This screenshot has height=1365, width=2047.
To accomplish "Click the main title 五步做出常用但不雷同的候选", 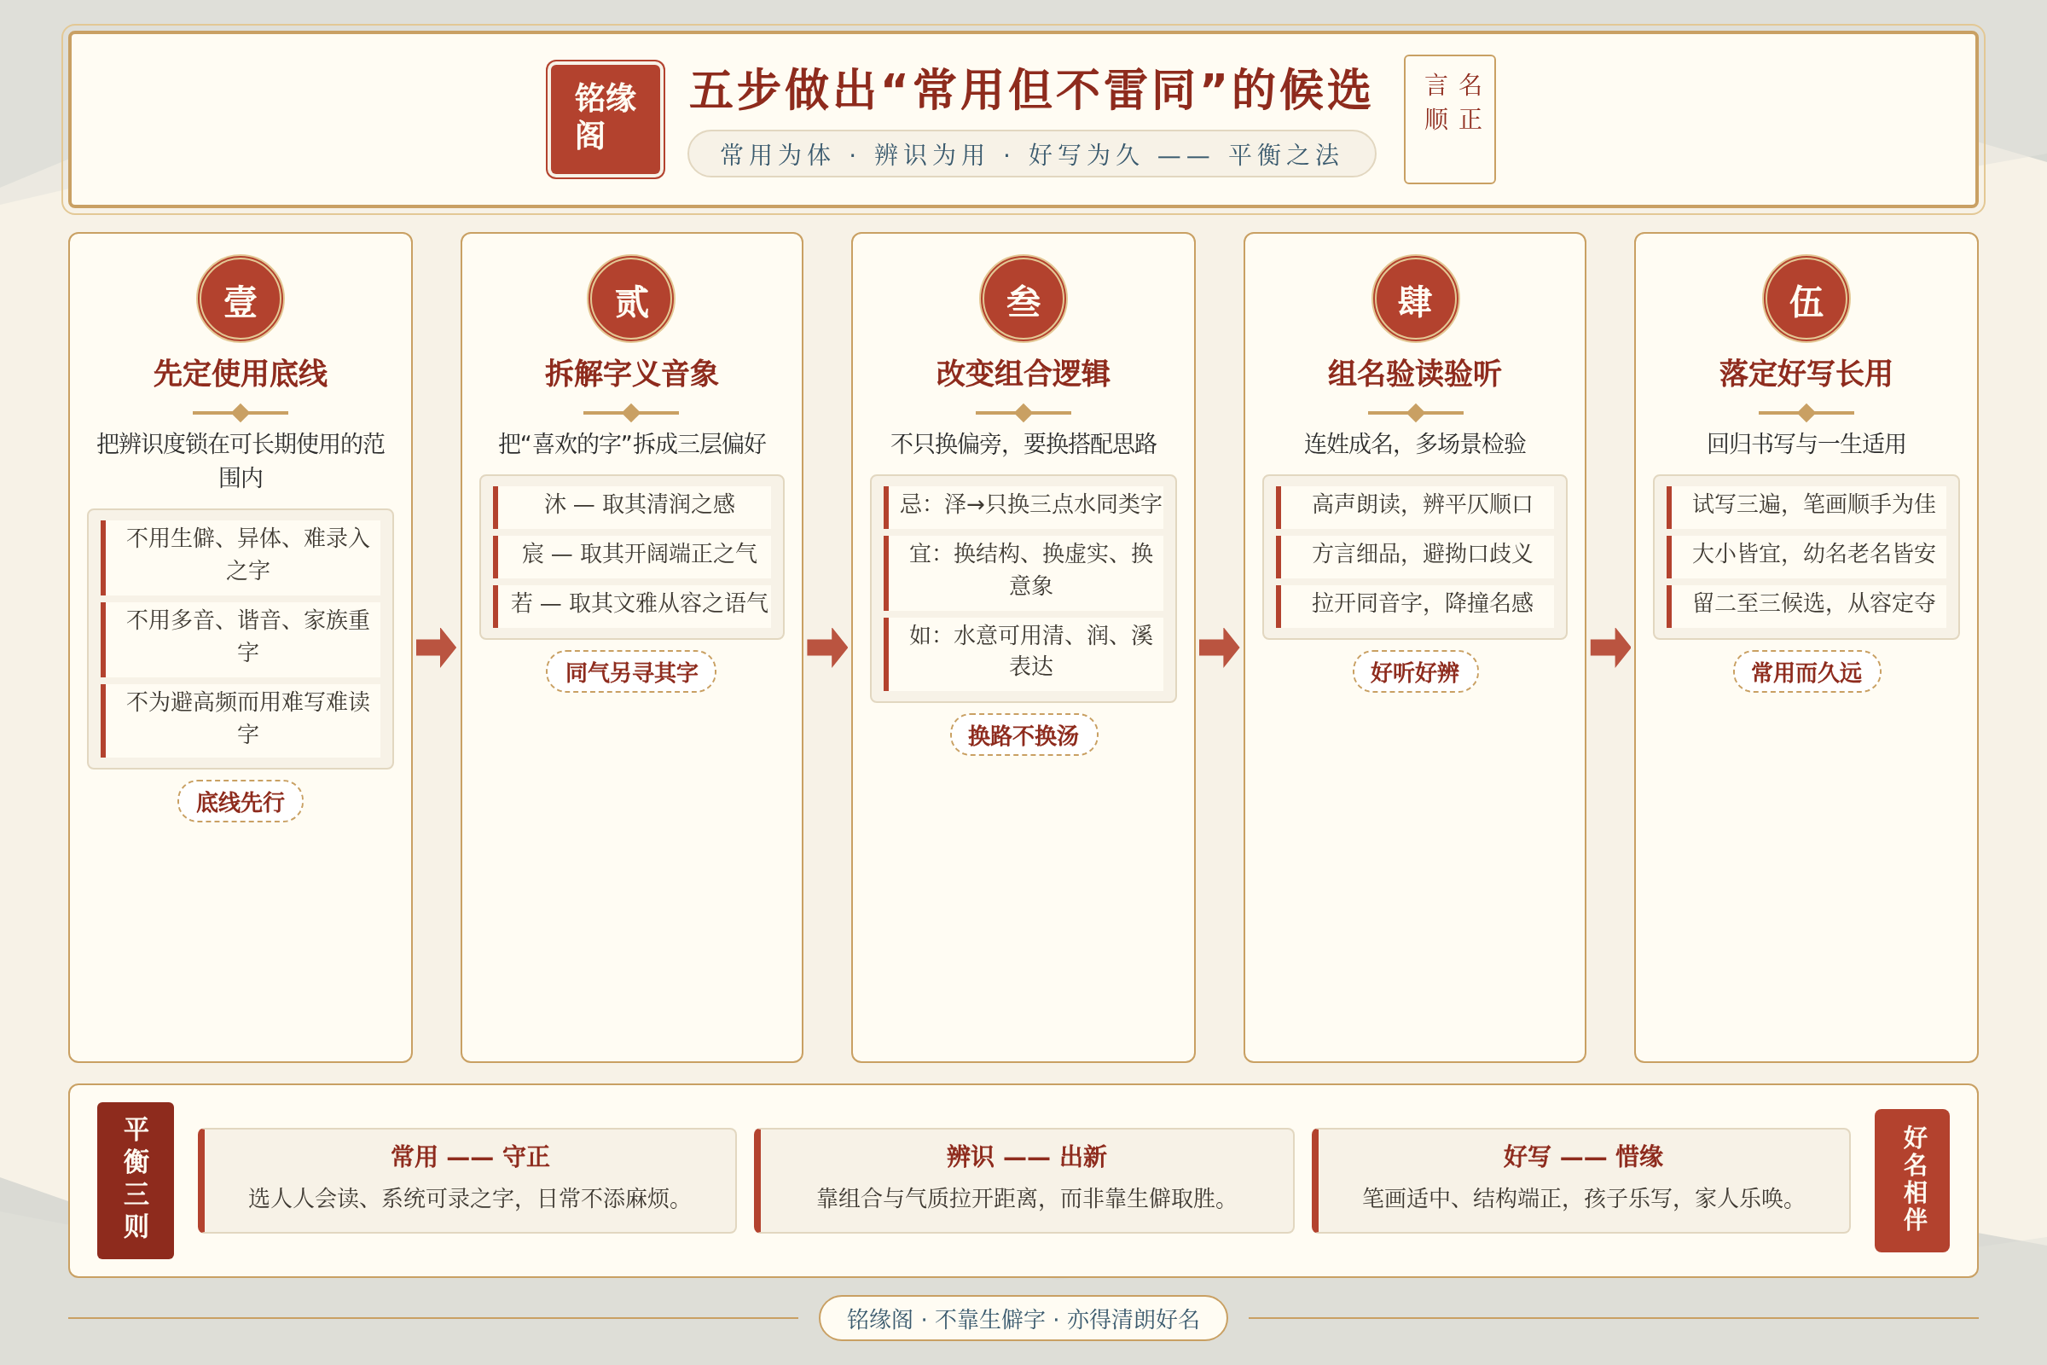I will click(x=1030, y=90).
